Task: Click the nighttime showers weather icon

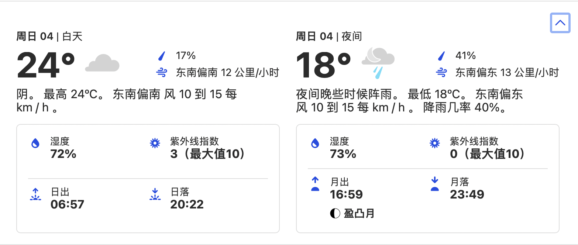Action: (378, 63)
